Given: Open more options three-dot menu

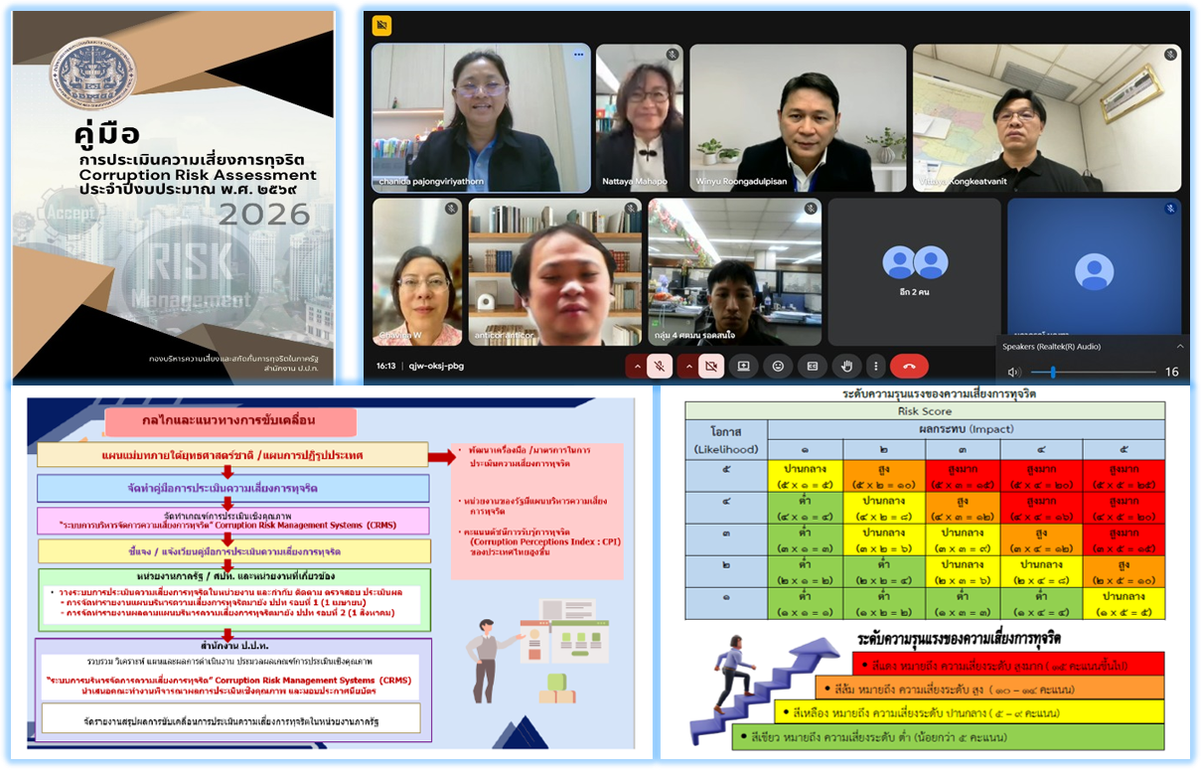Looking at the screenshot, I should tap(875, 366).
